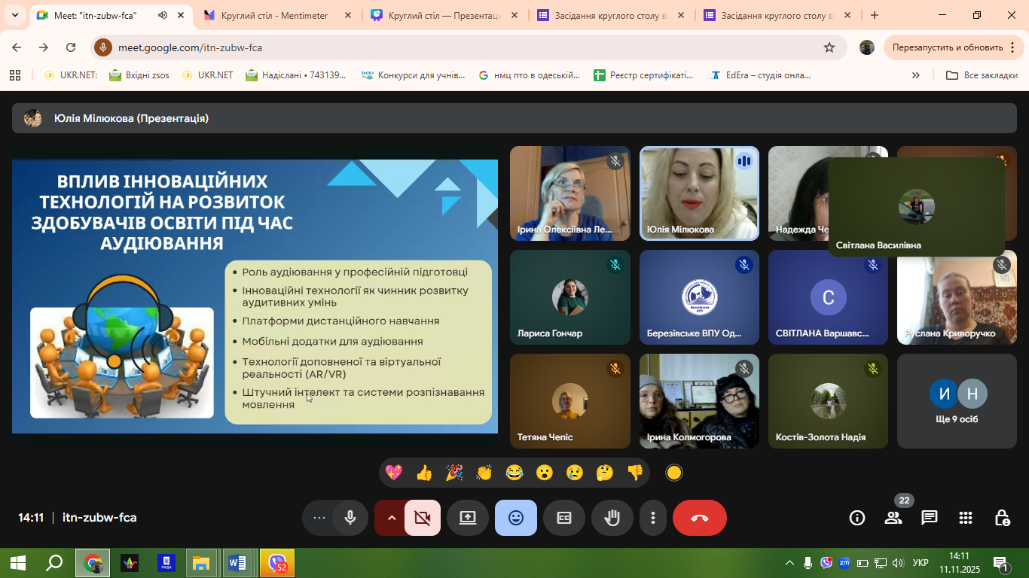
Task: Open the chat panel icon
Action: click(929, 518)
